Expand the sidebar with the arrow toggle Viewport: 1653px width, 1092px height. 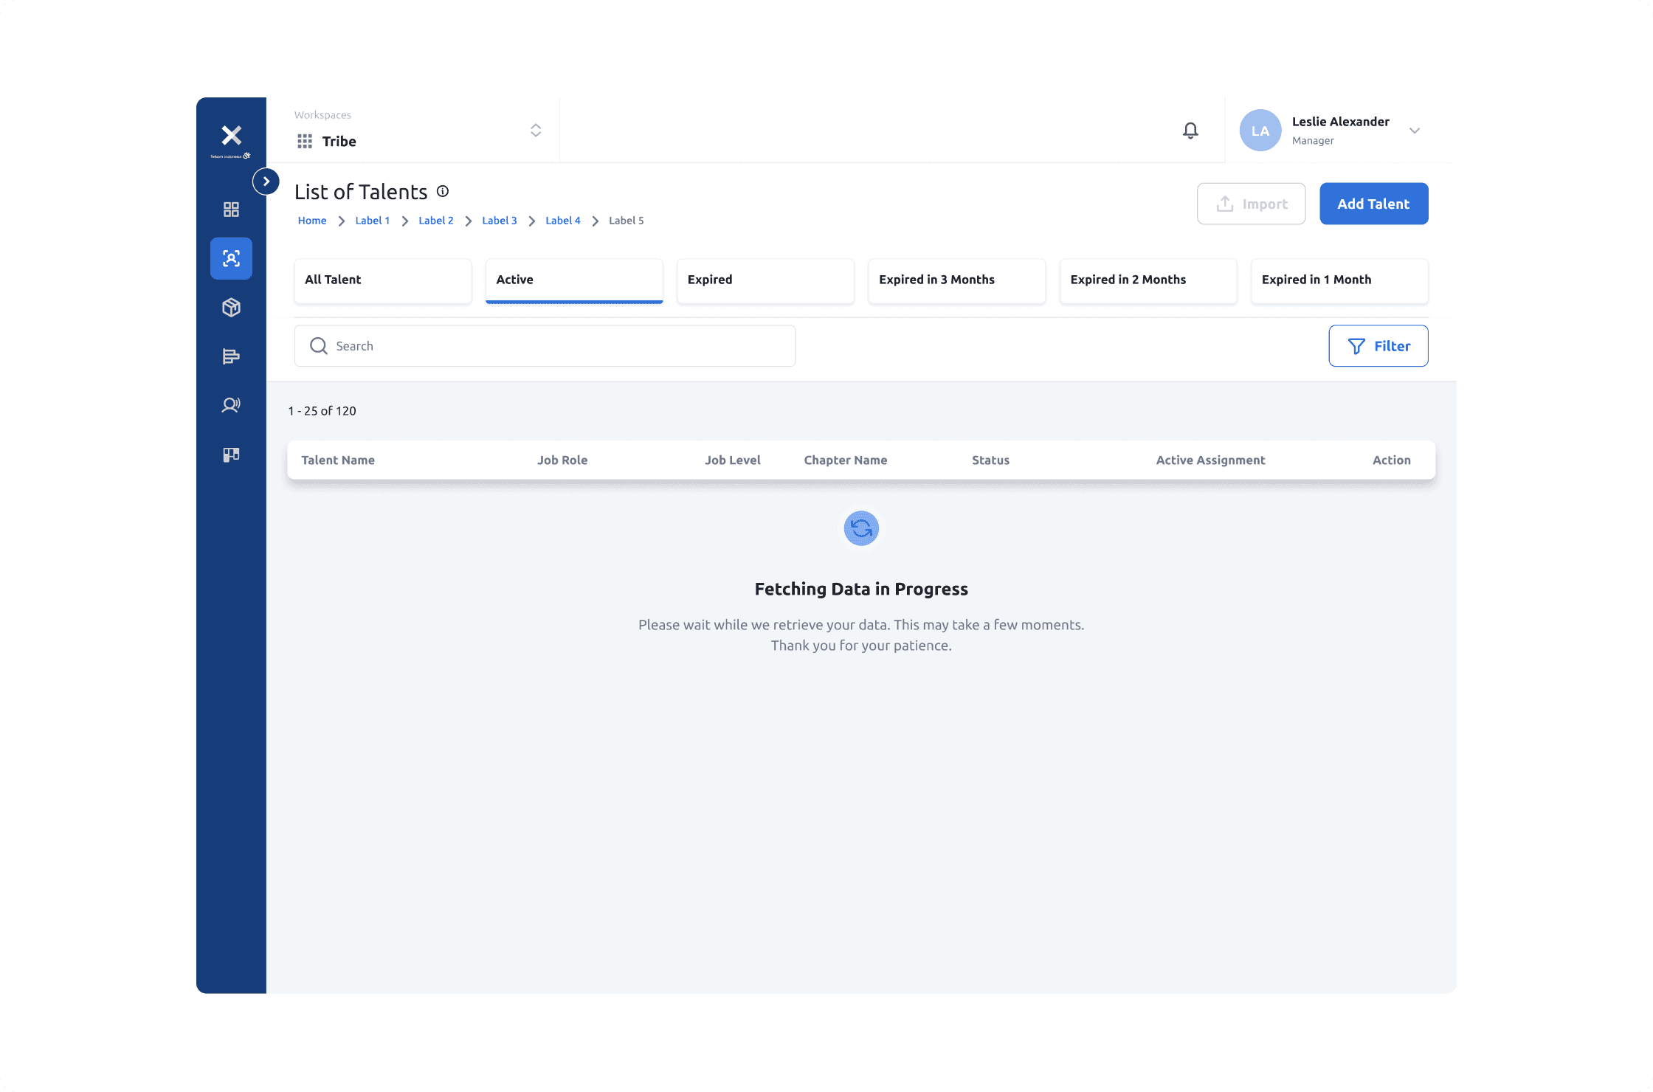click(266, 182)
